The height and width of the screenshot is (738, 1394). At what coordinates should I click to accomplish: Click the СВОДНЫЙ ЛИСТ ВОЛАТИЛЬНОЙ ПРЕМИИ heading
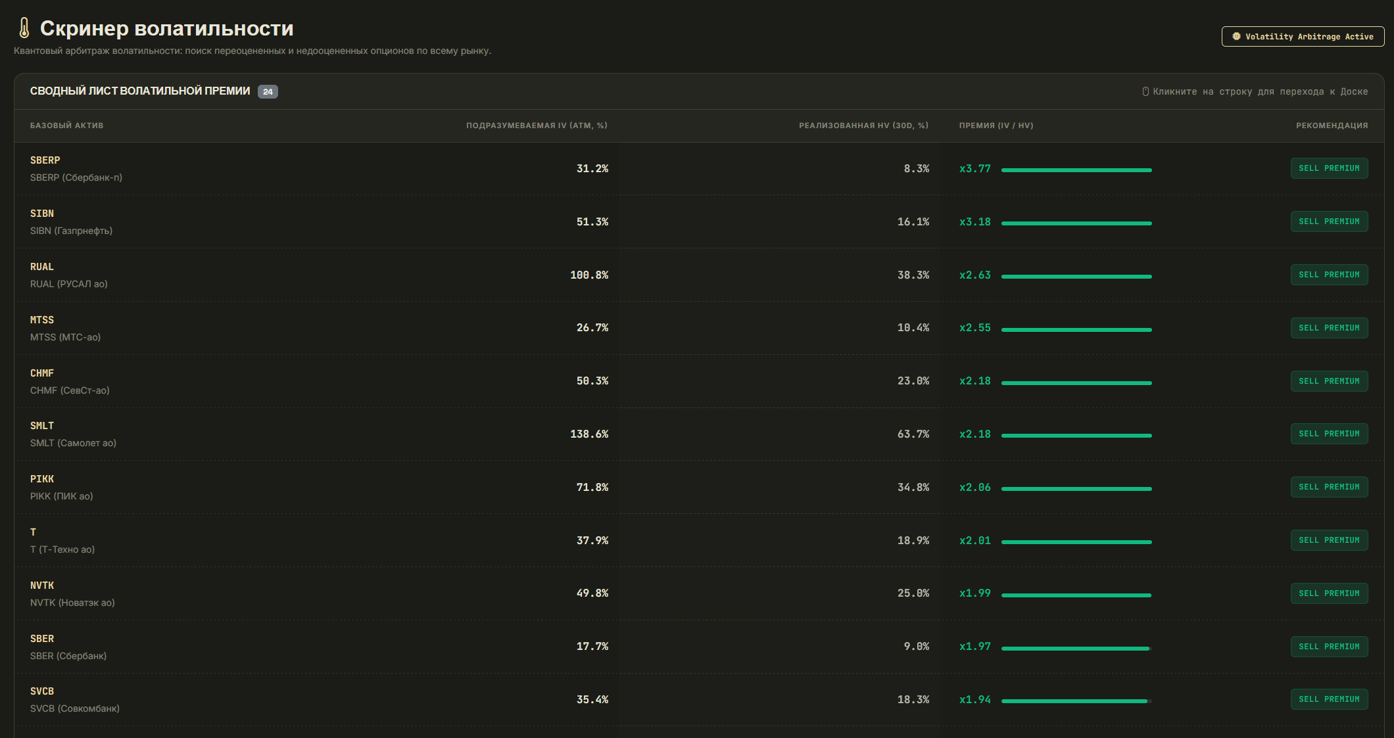pyautogui.click(x=140, y=91)
